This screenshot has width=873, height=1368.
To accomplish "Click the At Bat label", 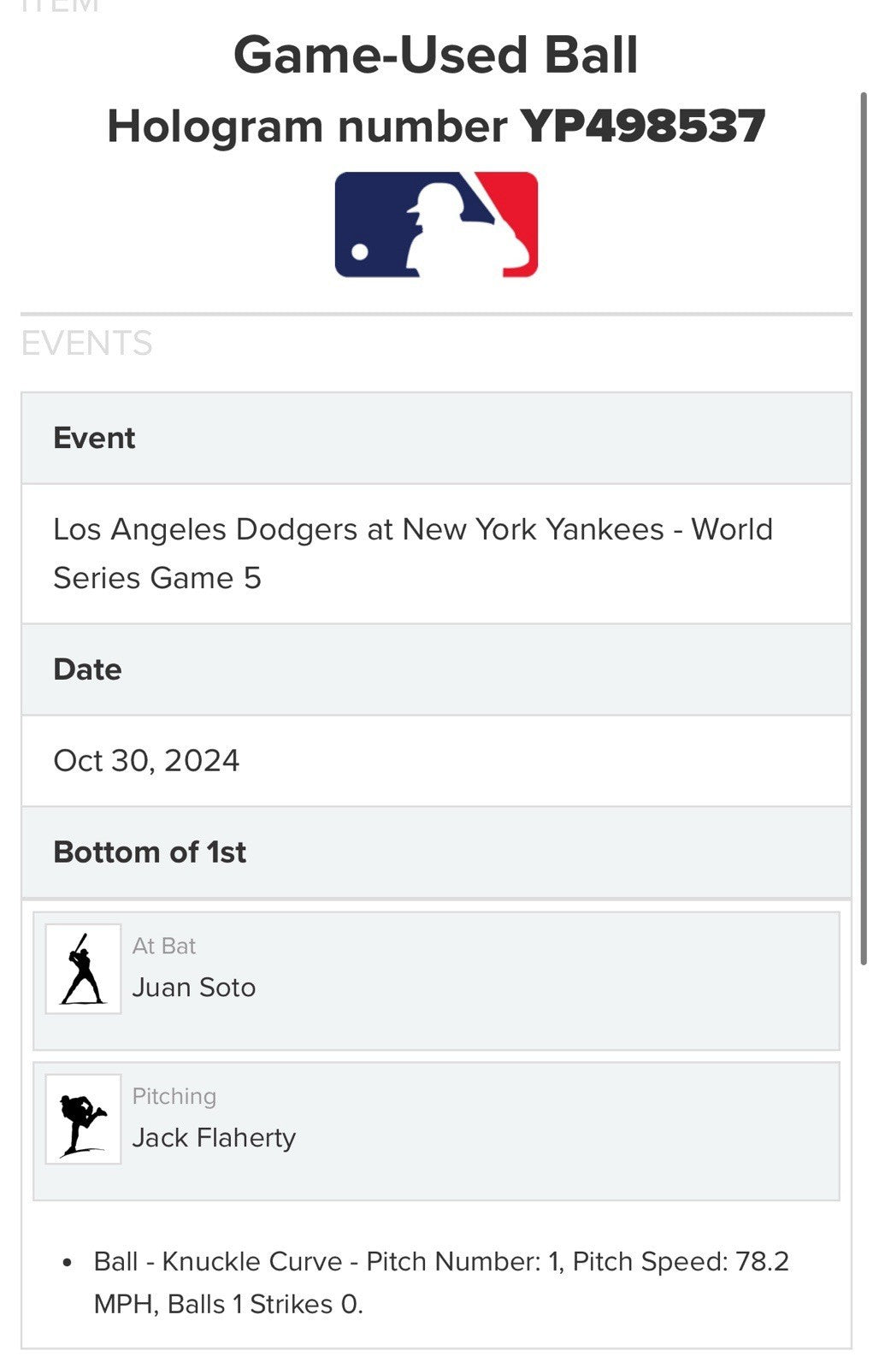I will (164, 946).
